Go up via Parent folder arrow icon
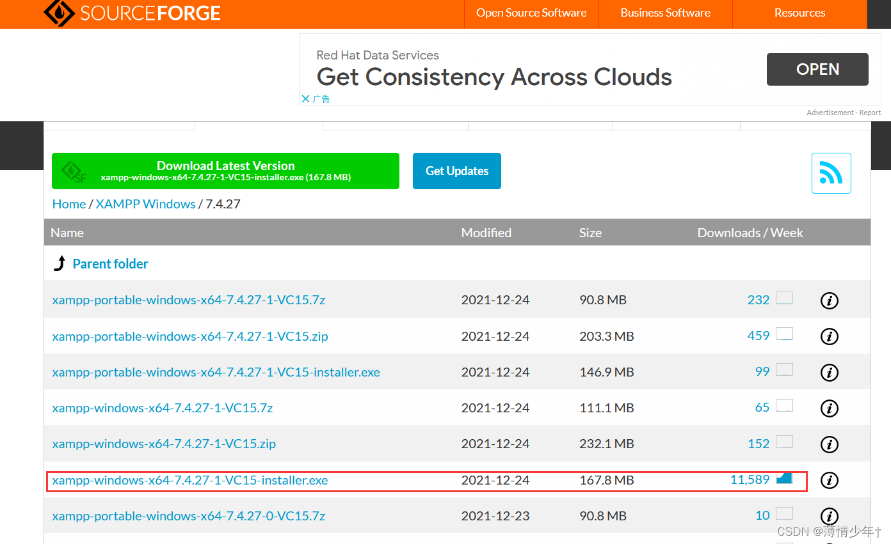This screenshot has width=891, height=544. [x=60, y=263]
